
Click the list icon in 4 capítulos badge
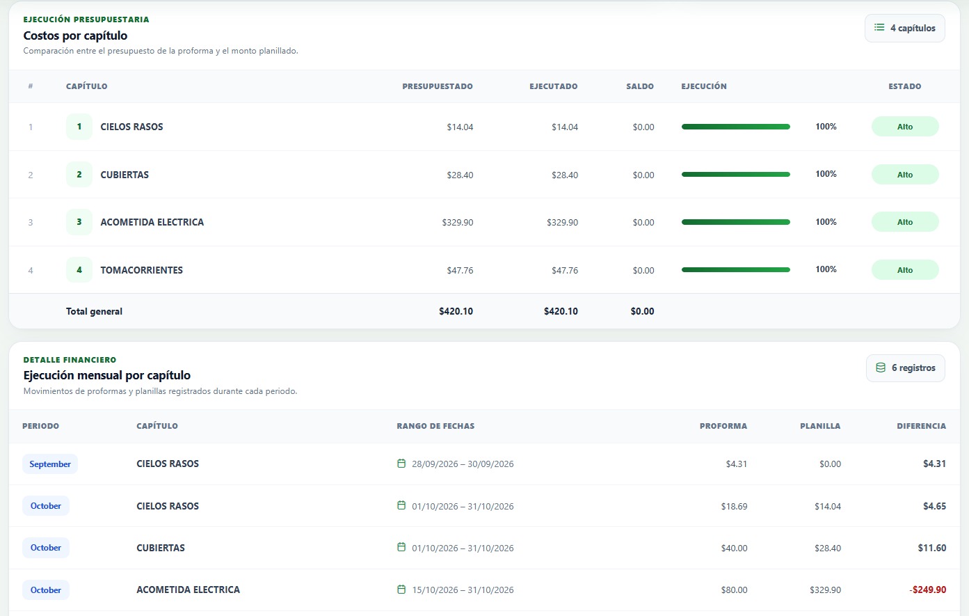coord(879,28)
